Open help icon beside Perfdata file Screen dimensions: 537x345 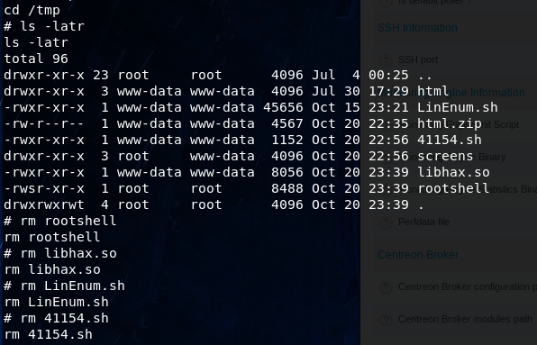386,222
